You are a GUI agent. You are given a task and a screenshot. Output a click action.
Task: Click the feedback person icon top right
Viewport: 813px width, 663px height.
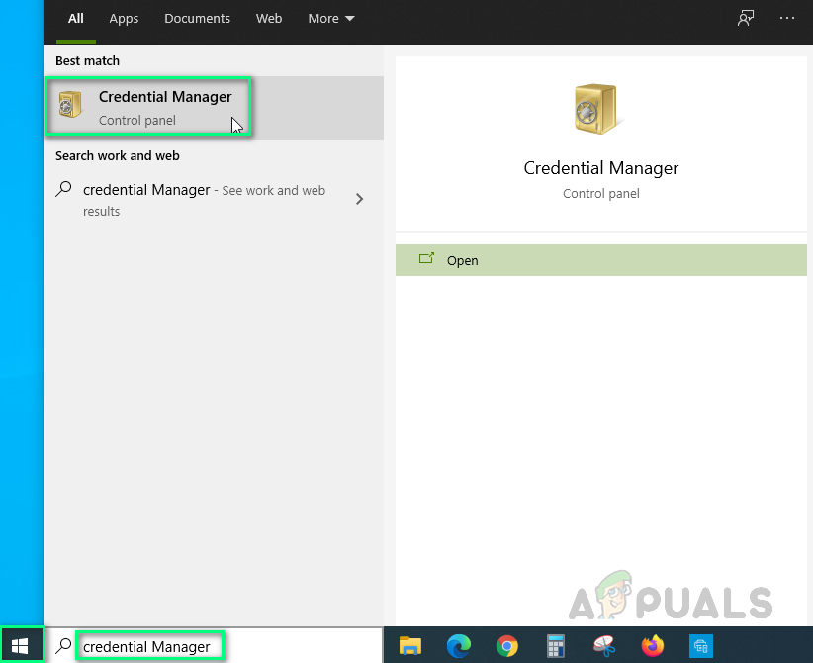tap(745, 18)
